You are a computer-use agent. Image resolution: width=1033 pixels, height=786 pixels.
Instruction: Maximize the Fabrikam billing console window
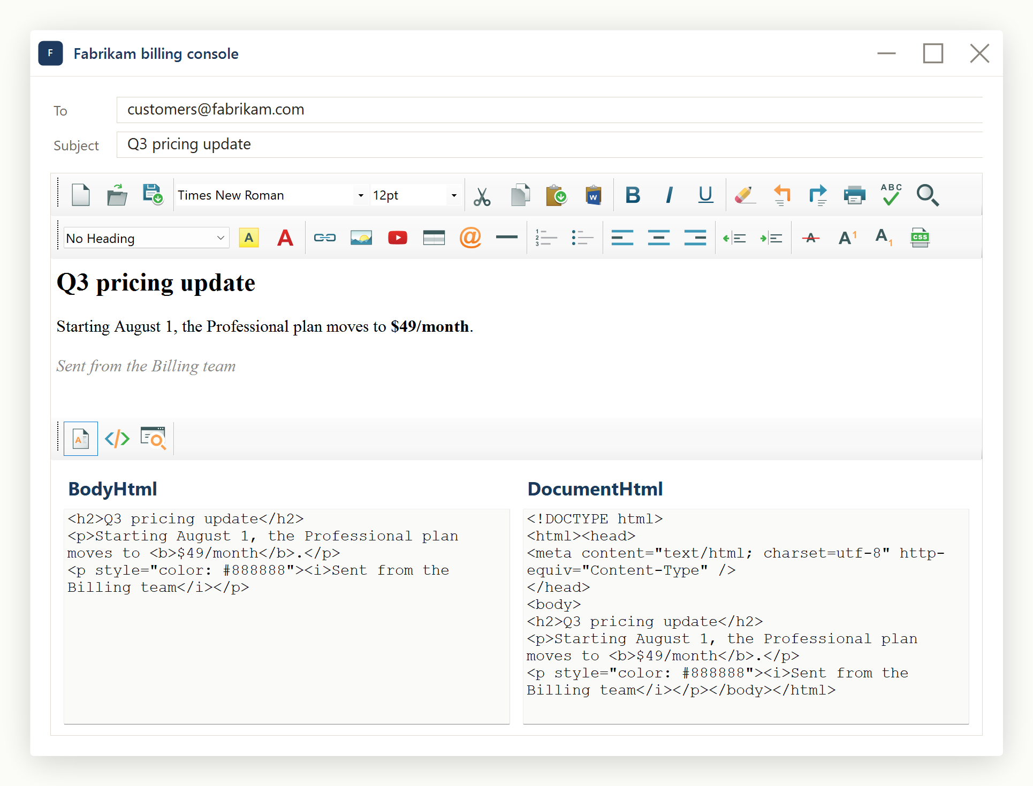point(933,54)
